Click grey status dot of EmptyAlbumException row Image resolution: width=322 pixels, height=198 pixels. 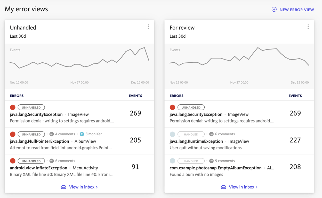point(173,161)
